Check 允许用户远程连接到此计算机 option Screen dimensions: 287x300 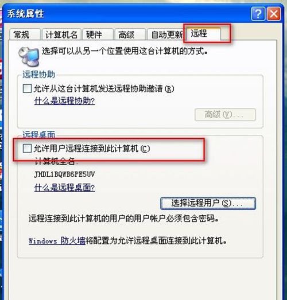27,149
